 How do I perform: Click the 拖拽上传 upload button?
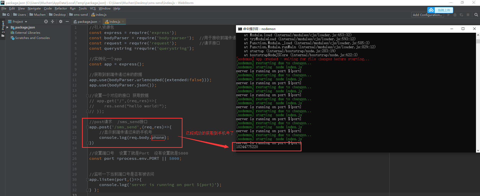pos(444,10)
